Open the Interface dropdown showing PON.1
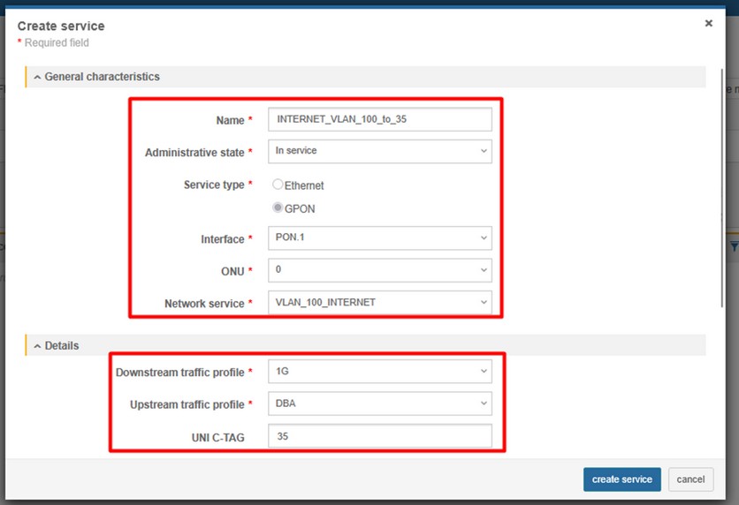This screenshot has width=739, height=505. pos(379,238)
